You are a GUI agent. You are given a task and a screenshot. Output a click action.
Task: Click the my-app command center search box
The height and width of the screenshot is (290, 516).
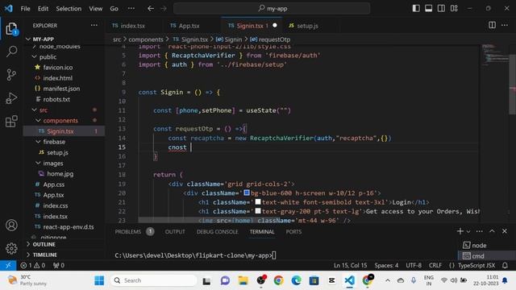click(x=272, y=9)
